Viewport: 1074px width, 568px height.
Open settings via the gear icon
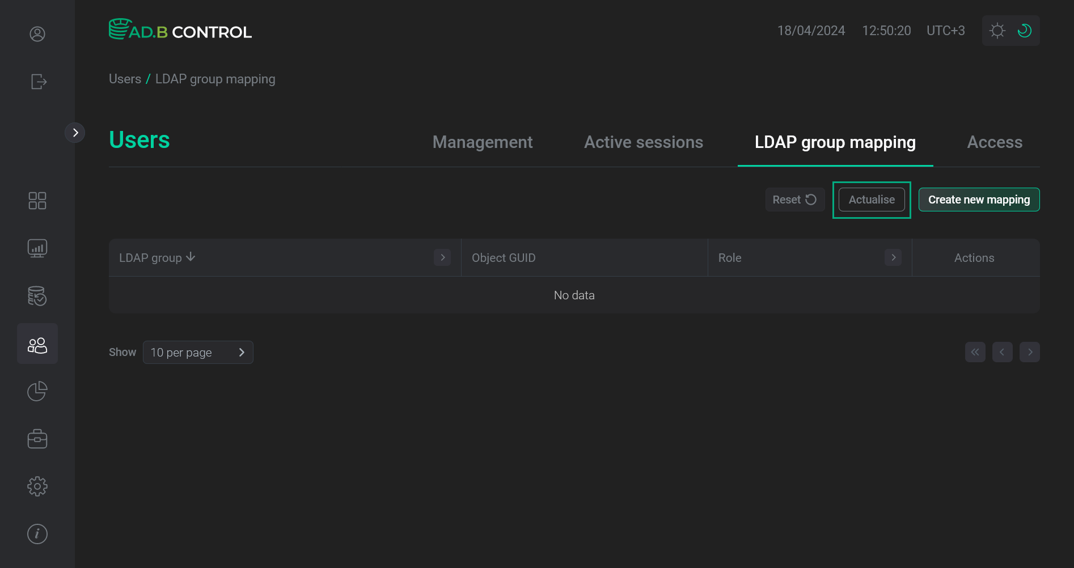(37, 486)
